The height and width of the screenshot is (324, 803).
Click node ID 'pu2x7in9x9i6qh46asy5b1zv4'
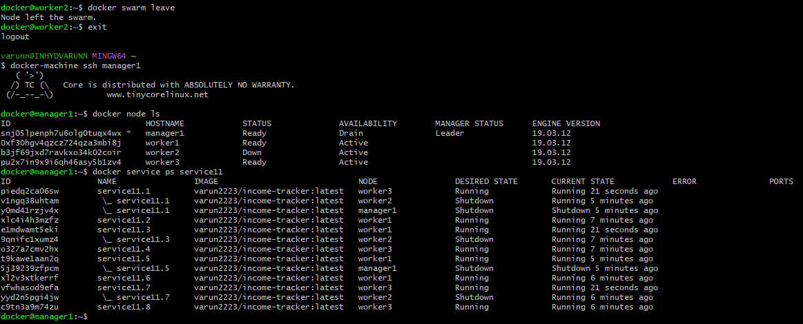[61, 163]
